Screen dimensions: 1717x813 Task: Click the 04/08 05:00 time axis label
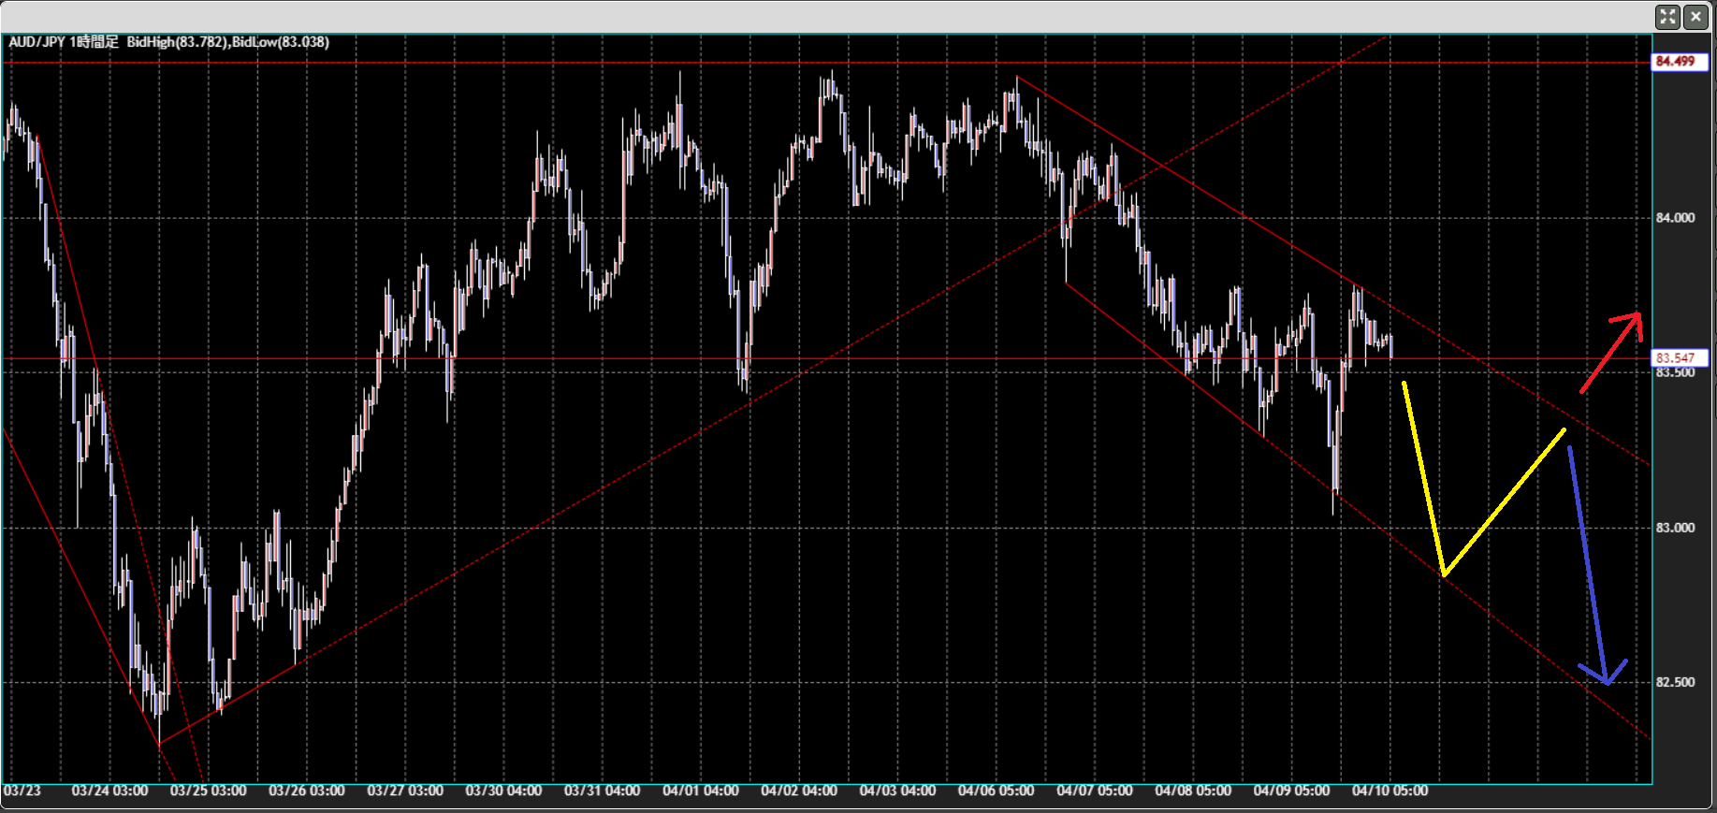tap(1193, 791)
